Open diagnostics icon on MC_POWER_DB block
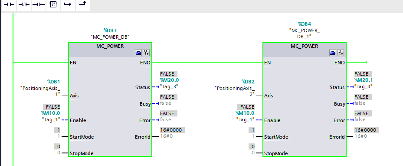This screenshot has height=166, width=403. click(x=146, y=53)
